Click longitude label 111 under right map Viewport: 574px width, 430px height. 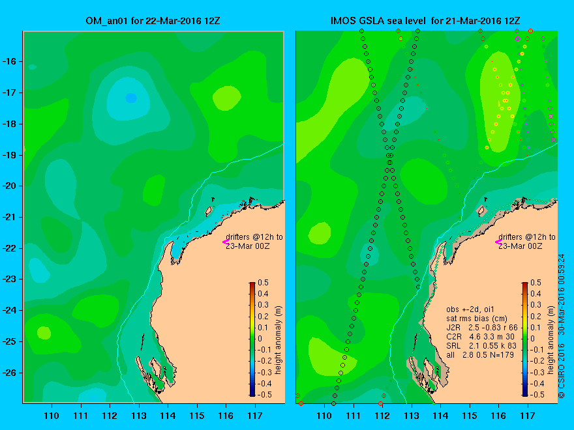tap(354, 416)
